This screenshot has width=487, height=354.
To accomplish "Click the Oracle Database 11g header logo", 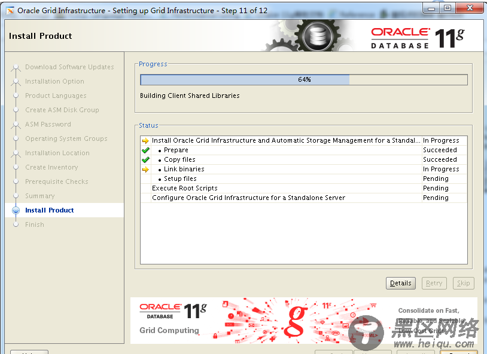I will [x=418, y=38].
